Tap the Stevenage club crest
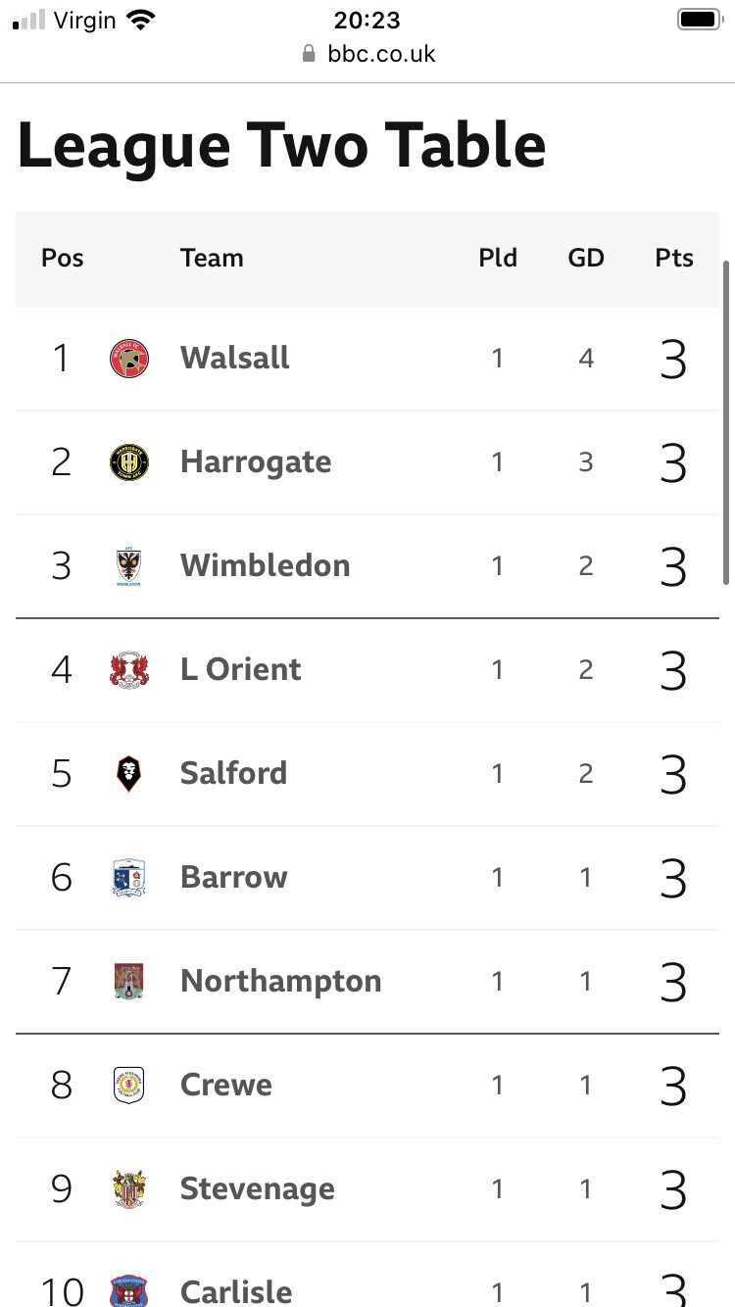This screenshot has height=1307, width=735. [129, 1189]
